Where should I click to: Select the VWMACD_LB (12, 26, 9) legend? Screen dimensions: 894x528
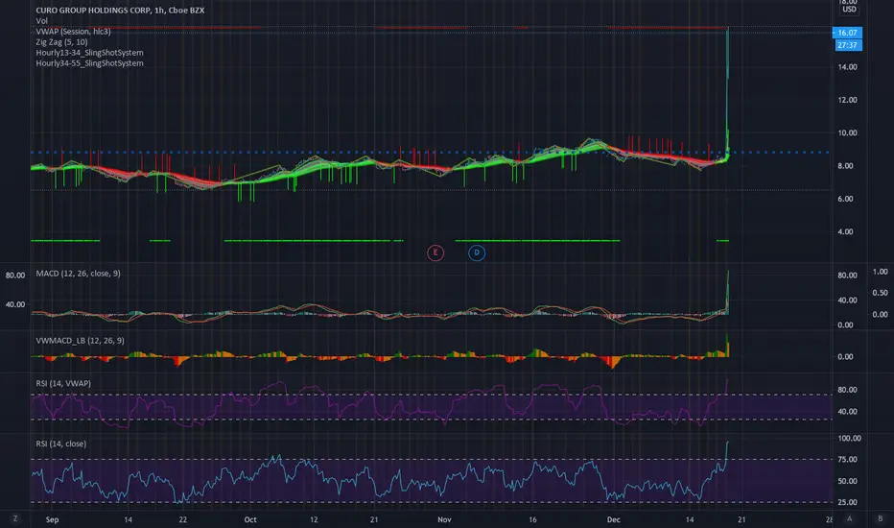tap(80, 340)
